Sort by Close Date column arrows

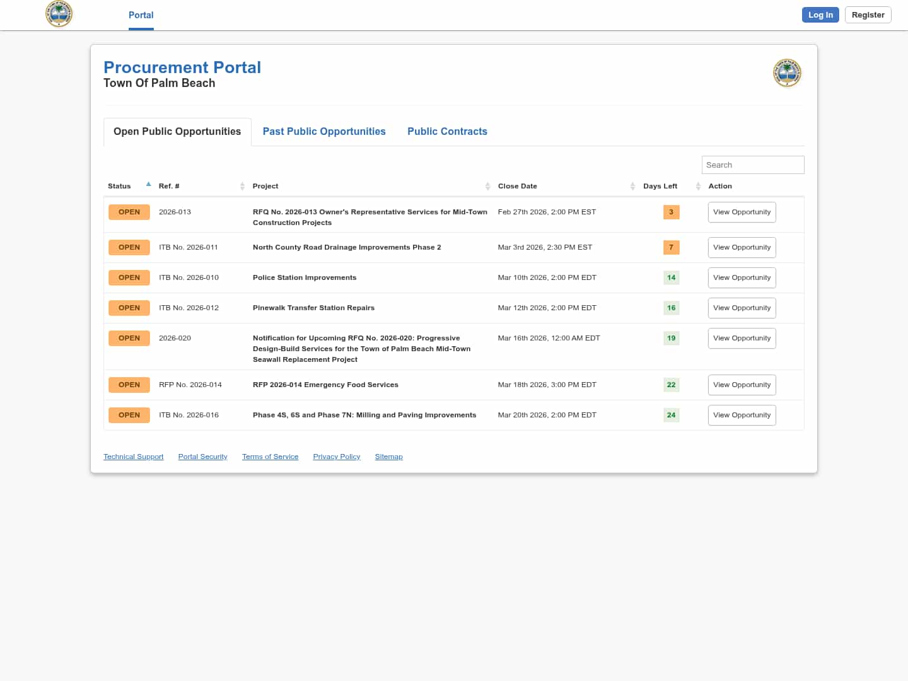(x=632, y=186)
